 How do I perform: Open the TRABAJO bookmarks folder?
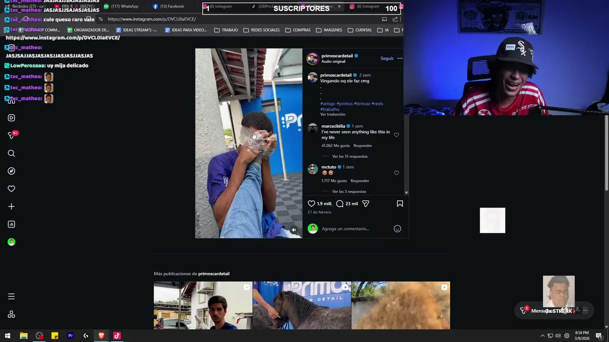[226, 30]
